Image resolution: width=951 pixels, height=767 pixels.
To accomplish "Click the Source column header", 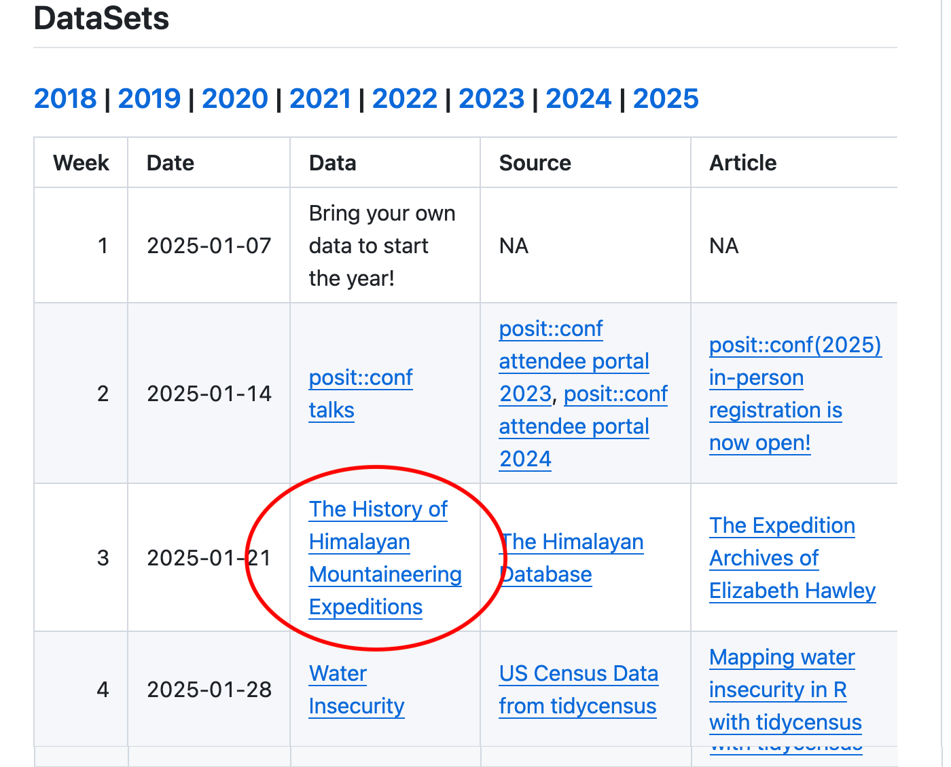I will pyautogui.click(x=535, y=163).
